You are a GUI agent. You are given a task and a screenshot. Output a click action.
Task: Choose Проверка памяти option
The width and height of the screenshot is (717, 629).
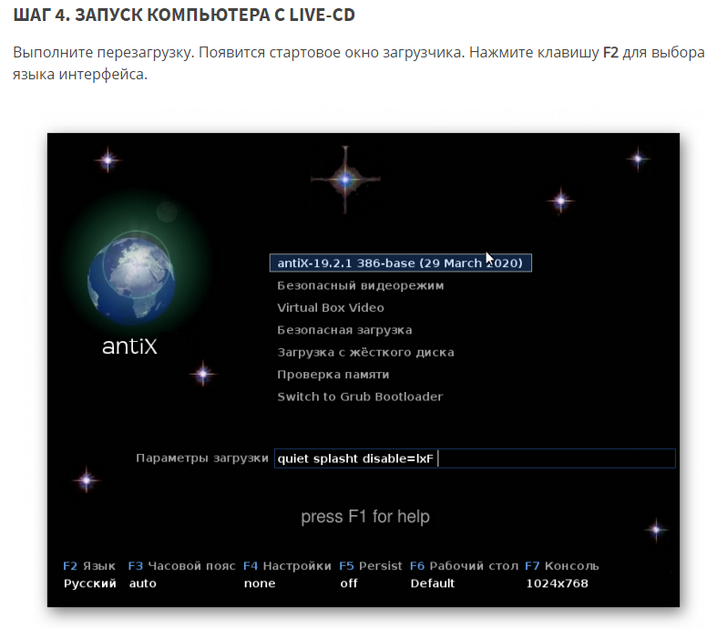coord(333,374)
